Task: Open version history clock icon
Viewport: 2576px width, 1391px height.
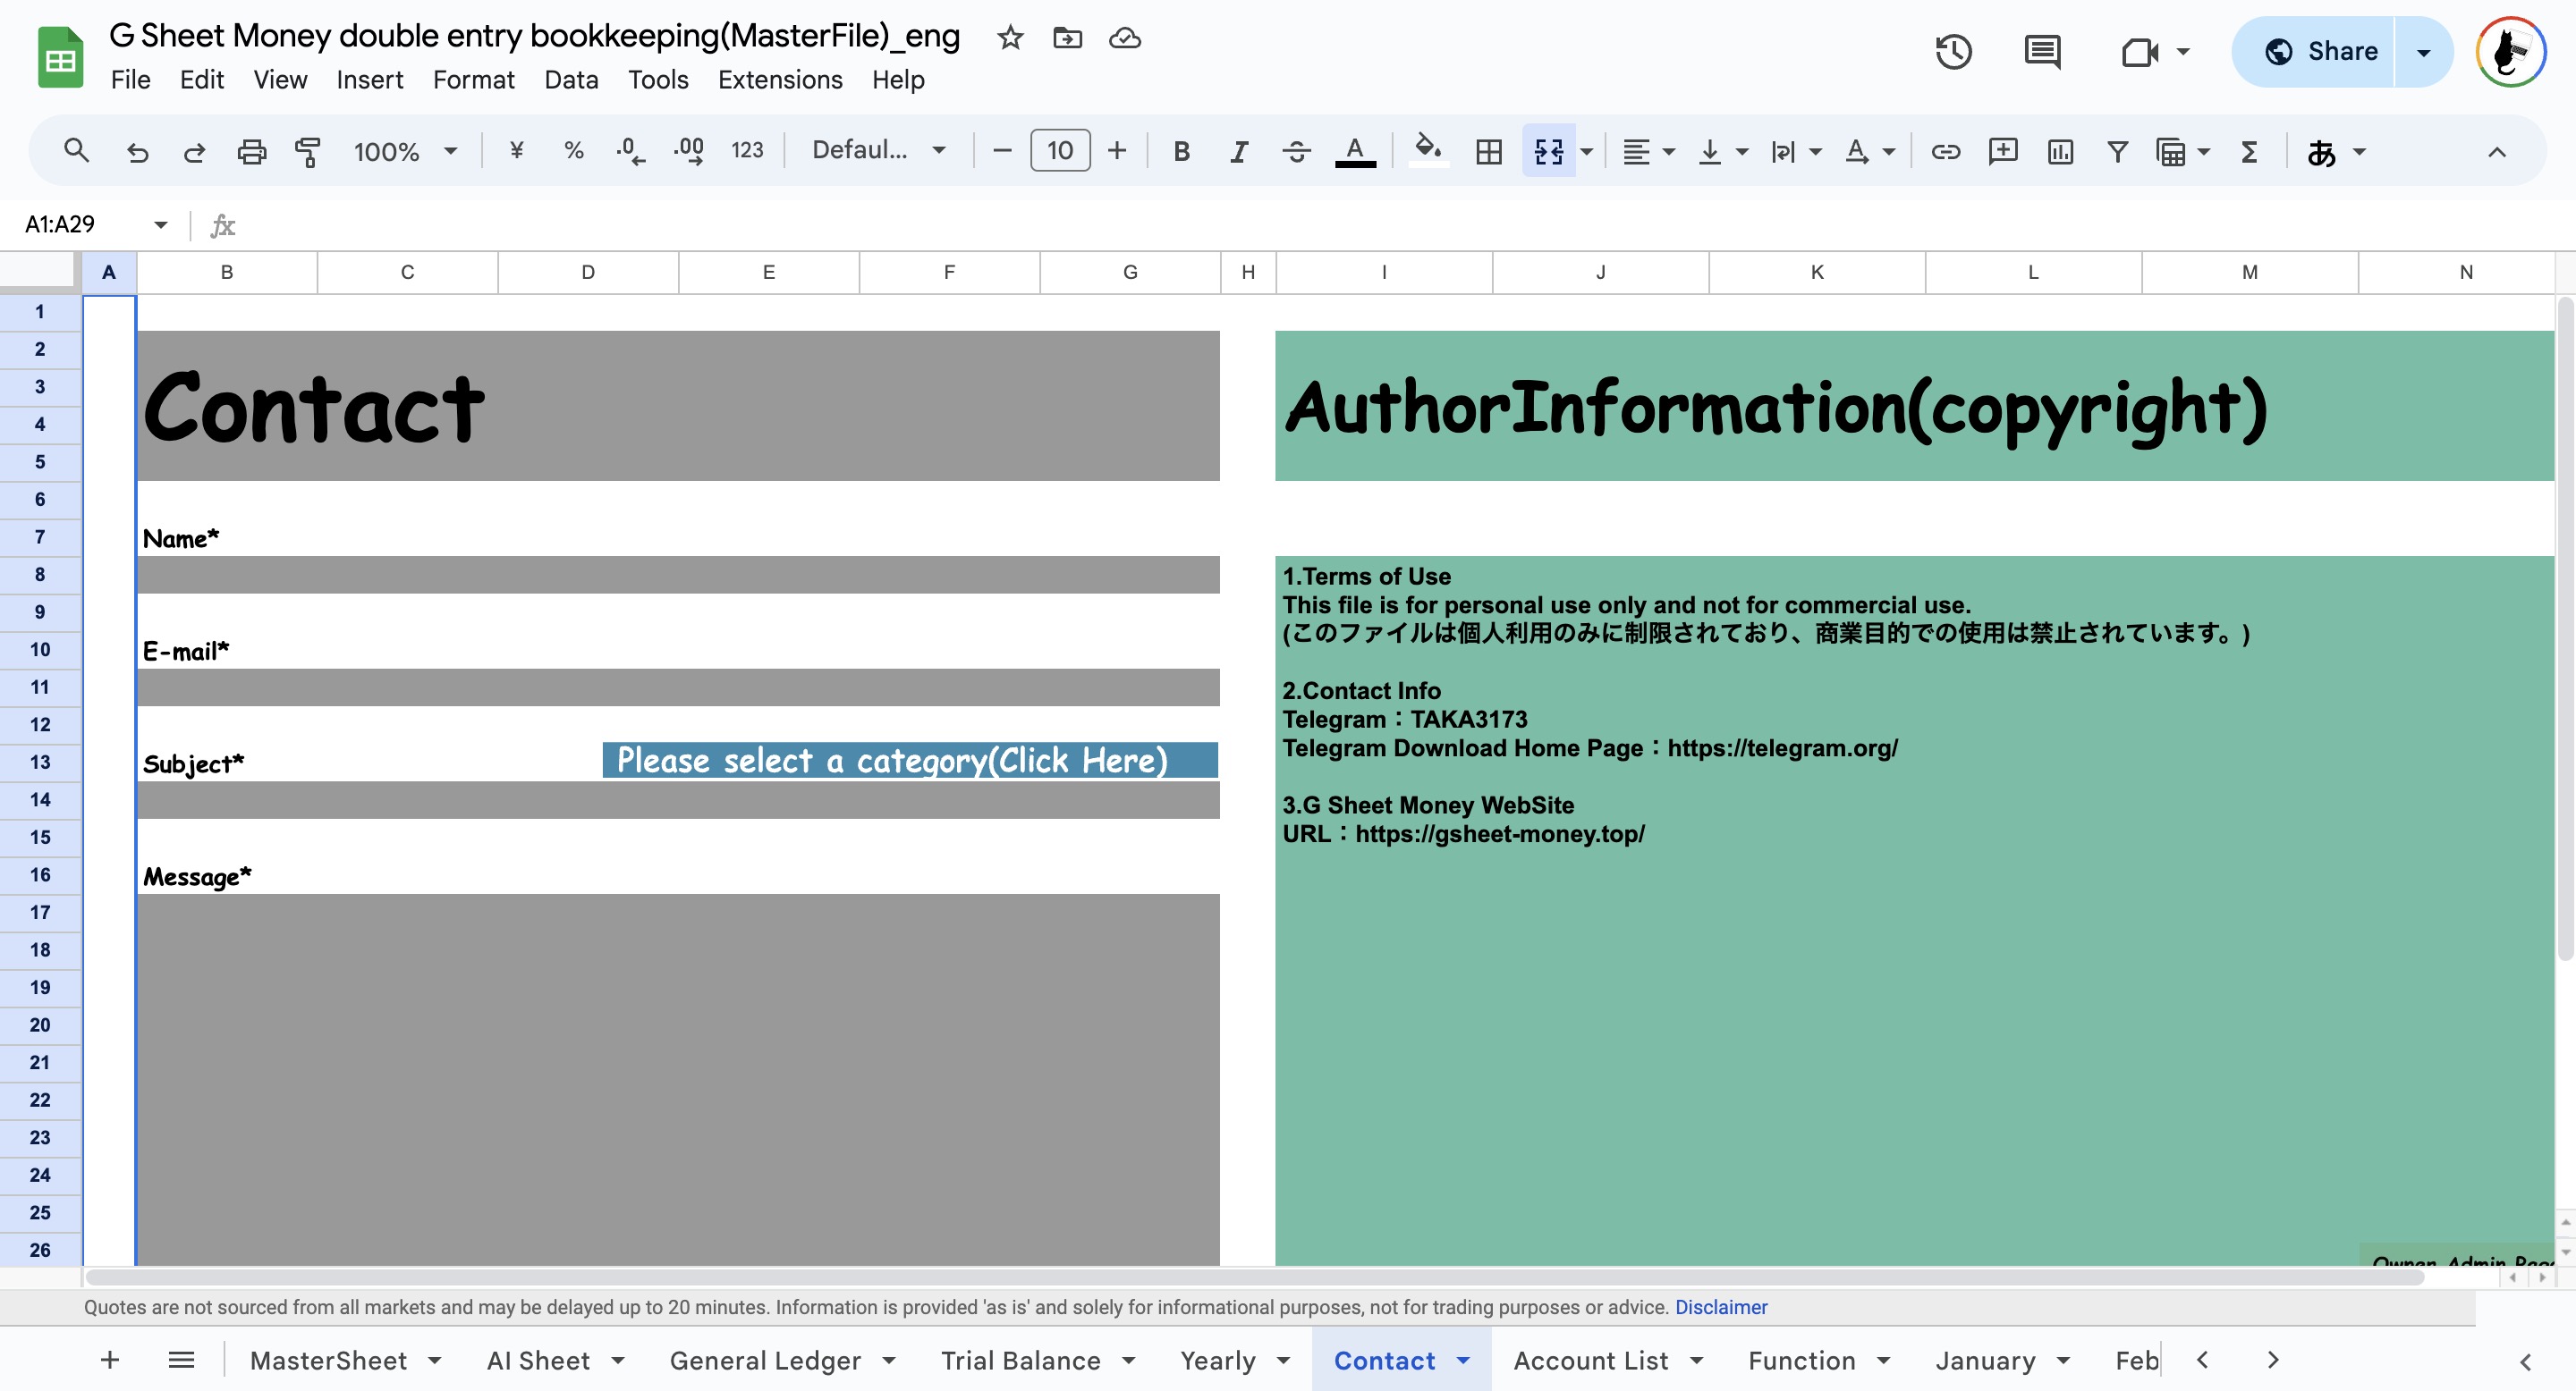Action: pyautogui.click(x=1953, y=51)
